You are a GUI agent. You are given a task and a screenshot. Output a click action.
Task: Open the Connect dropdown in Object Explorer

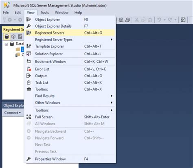pos(12,113)
